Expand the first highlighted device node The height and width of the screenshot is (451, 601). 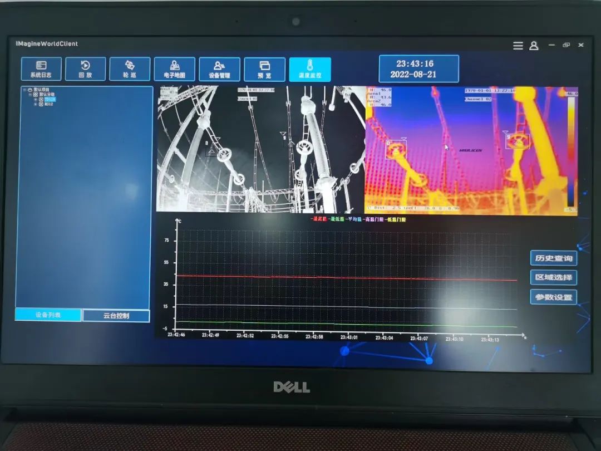pos(35,100)
